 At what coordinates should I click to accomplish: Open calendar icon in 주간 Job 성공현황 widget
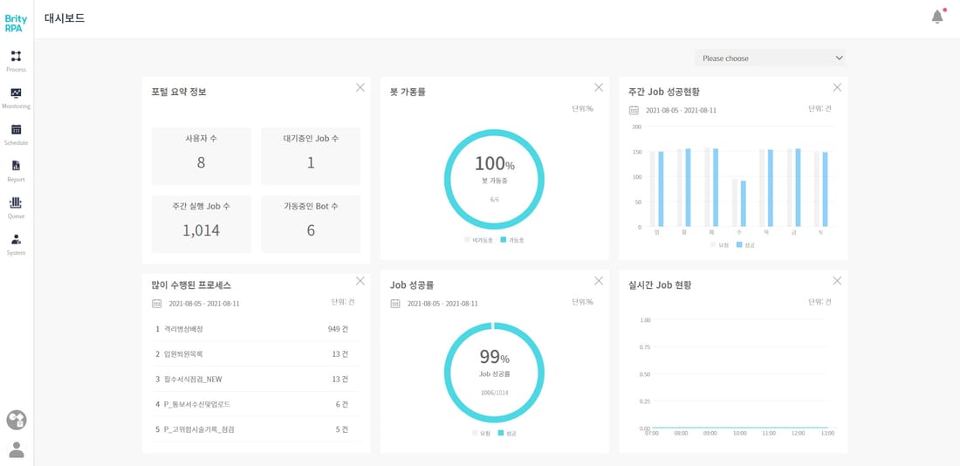click(x=634, y=110)
